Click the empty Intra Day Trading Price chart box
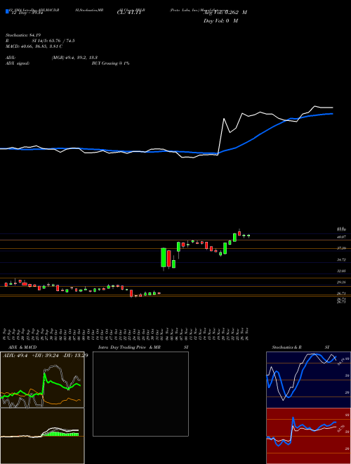Viewport: 351px width, 464px height. 140,394
